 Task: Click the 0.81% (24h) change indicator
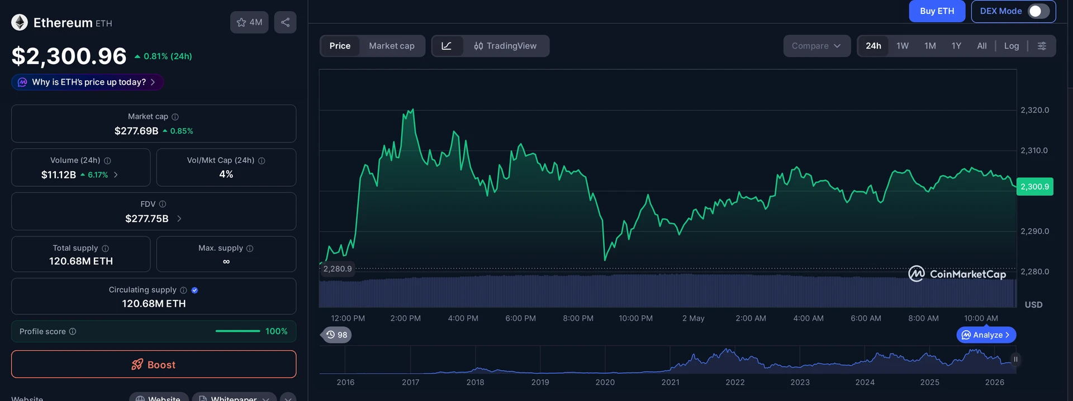tap(163, 56)
